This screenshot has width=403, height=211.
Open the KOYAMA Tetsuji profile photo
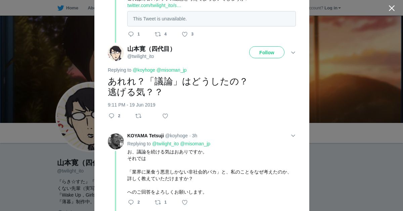coord(116,141)
